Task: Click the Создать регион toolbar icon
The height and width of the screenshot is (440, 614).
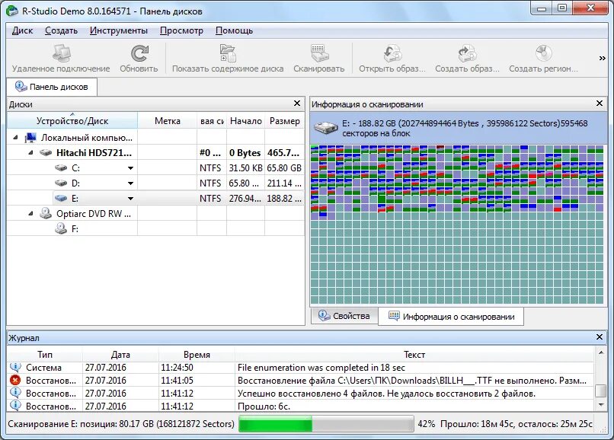Action: coord(543,53)
